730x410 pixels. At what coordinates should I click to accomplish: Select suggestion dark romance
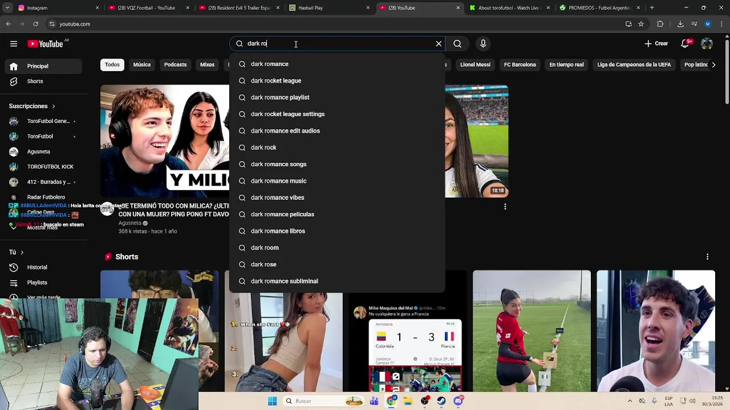[x=337, y=64]
